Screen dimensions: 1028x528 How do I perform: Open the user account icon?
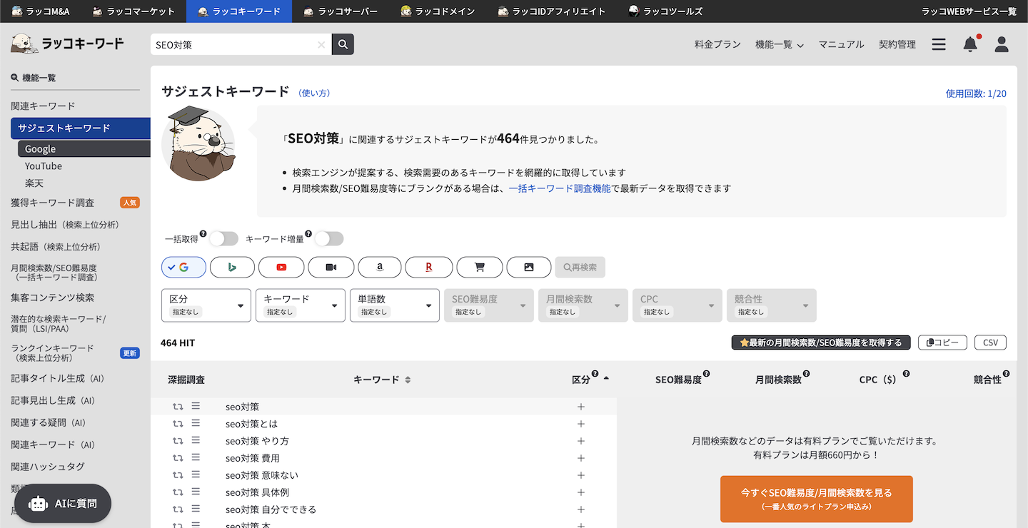tap(1002, 44)
